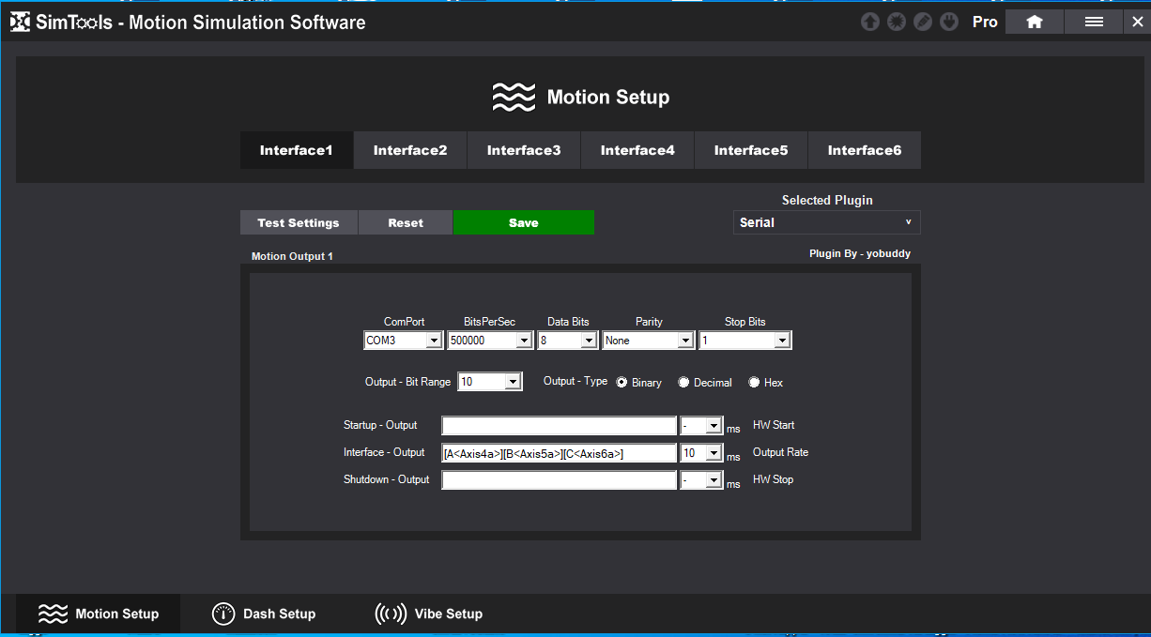Click the 'Plugin By - yobuddy' text

click(860, 253)
